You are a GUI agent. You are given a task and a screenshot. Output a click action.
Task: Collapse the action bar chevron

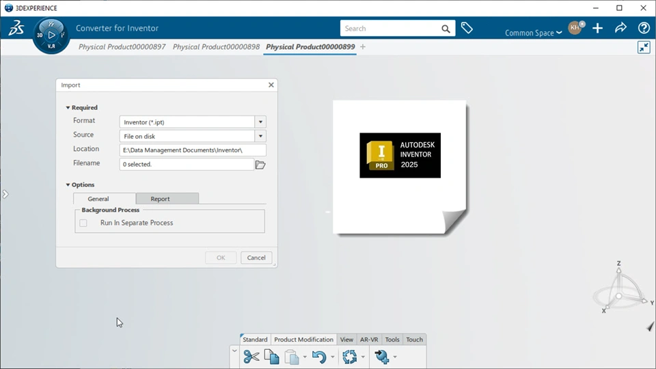coord(234,351)
